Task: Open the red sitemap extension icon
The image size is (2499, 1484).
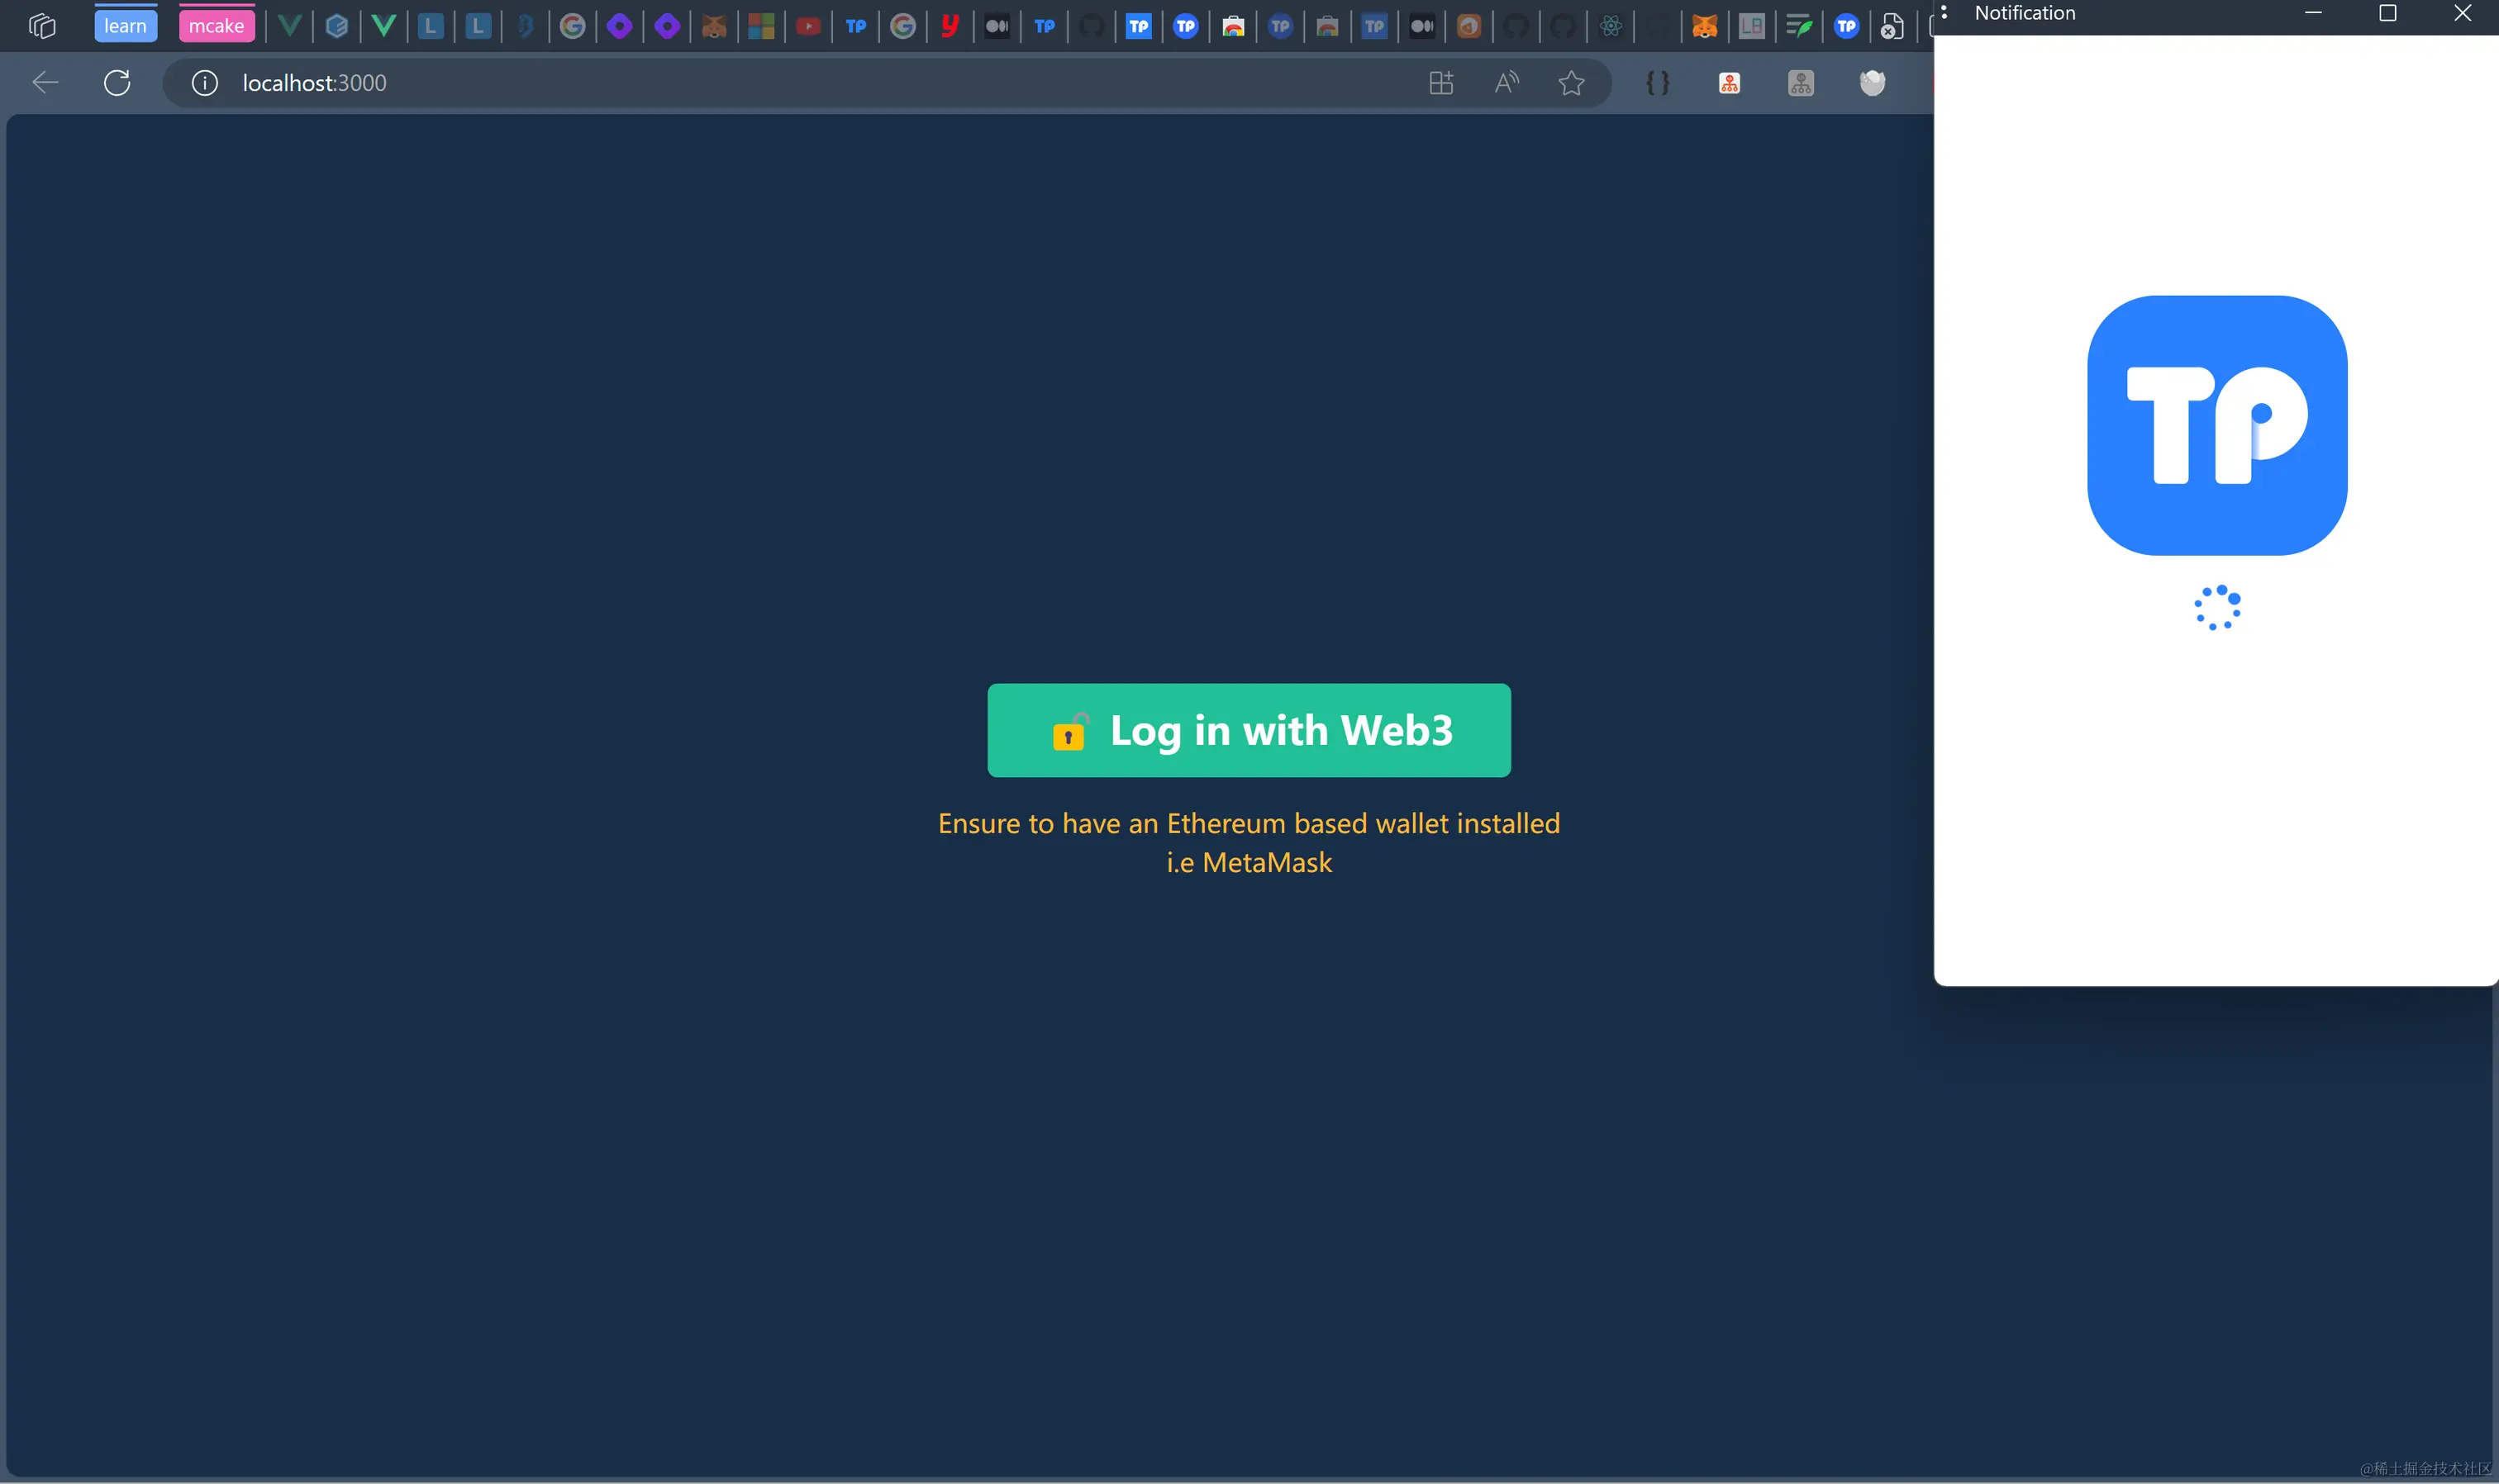Action: (1729, 83)
